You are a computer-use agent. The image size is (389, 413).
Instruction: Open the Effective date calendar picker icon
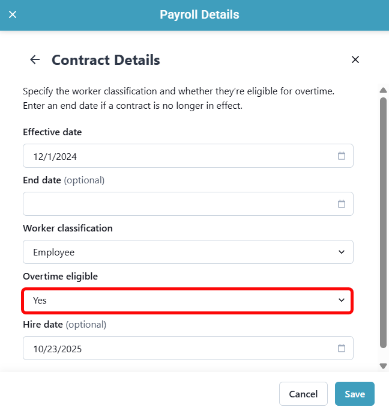341,156
